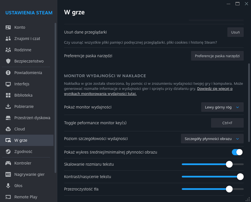Viewport: 251px width, 202px height.
Task: Change the Ctrl+F performance monitor hotkey
Action: pyautogui.click(x=227, y=123)
